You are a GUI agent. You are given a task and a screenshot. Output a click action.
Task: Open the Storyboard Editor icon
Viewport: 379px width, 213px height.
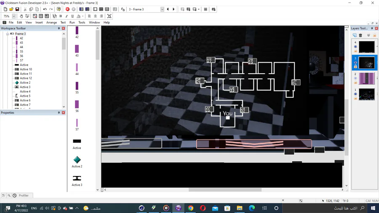81,9
